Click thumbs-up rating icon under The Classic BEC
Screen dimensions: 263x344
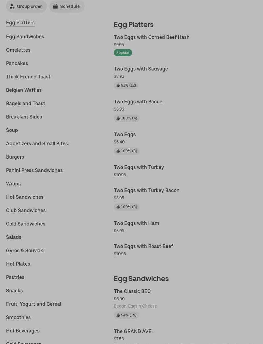tap(118, 315)
